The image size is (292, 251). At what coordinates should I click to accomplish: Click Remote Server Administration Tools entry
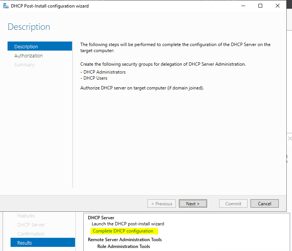(124, 239)
